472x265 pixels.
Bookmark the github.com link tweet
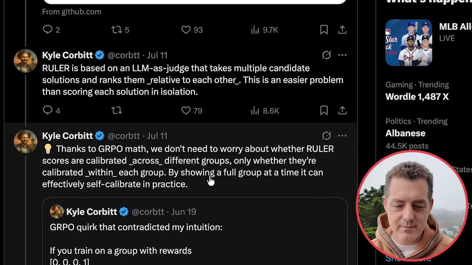pyautogui.click(x=324, y=30)
